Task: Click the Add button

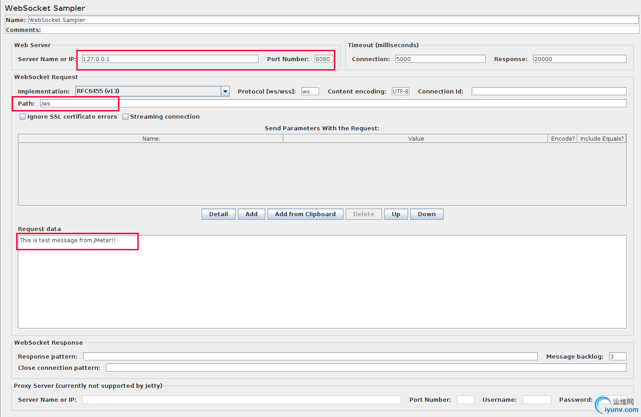Action: [x=251, y=214]
